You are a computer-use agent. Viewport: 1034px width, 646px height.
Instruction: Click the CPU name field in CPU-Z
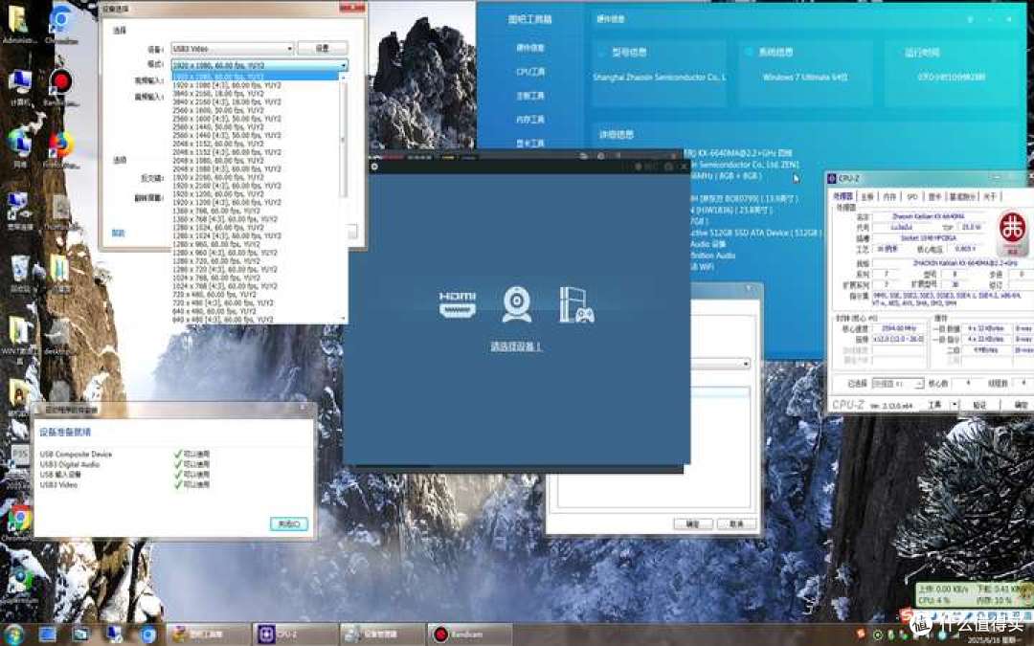[929, 216]
